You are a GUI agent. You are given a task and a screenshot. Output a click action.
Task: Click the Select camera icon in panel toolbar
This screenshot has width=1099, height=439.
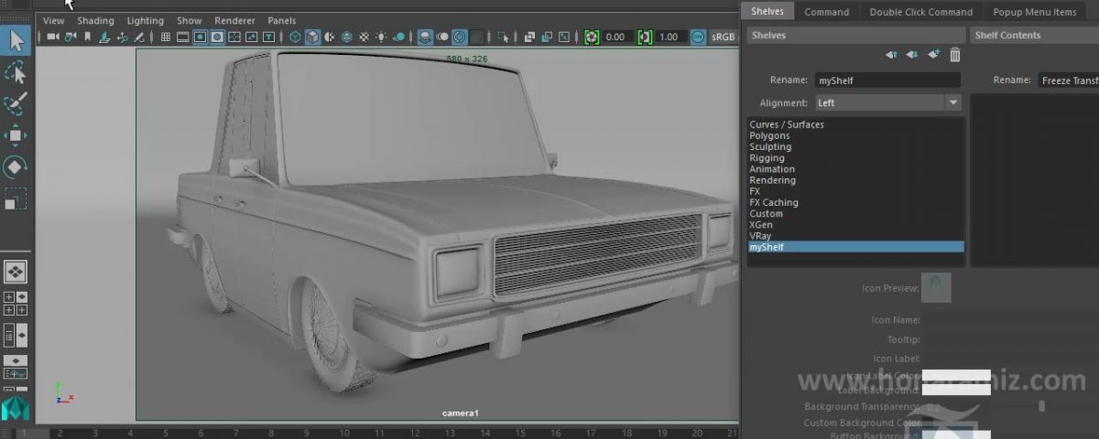53,37
